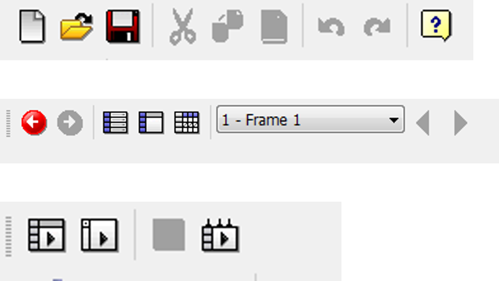Open Help with the yellow question mark icon
Screen dimensions: 499x281
tap(436, 25)
